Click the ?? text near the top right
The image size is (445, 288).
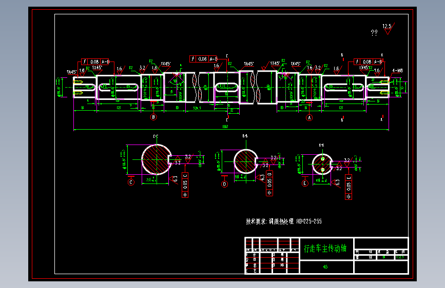point(374,33)
